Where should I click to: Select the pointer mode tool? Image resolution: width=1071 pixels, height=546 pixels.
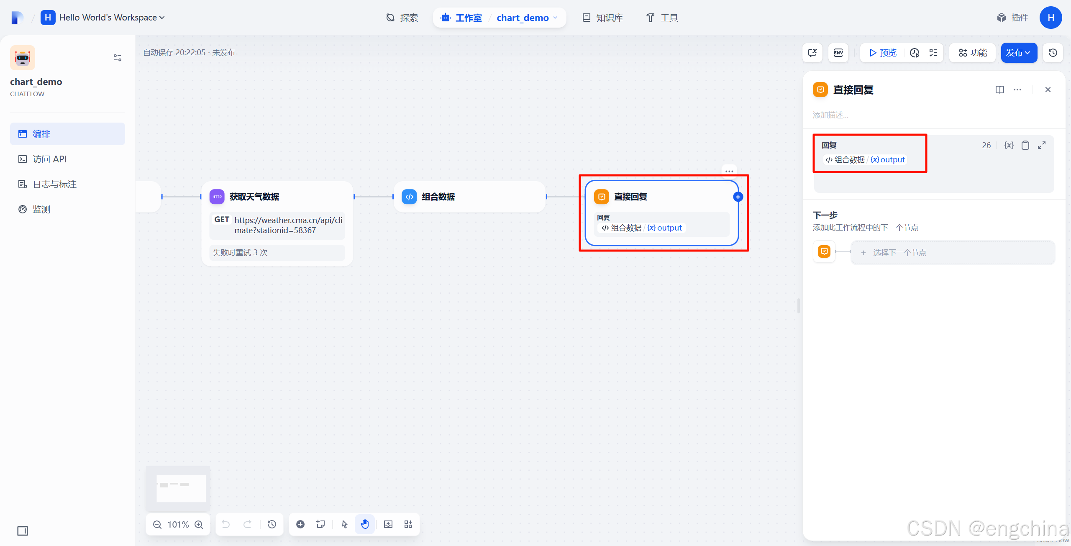[x=344, y=524]
